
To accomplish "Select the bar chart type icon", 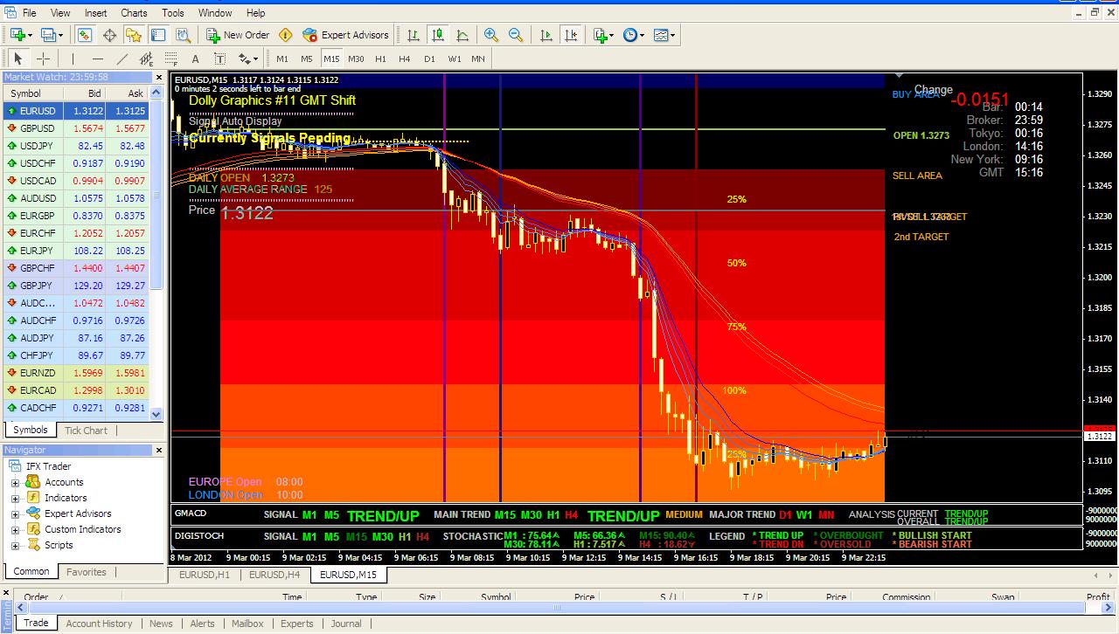I will (x=414, y=35).
